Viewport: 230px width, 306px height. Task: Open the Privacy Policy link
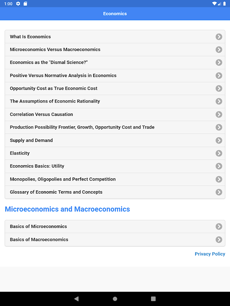click(x=210, y=254)
